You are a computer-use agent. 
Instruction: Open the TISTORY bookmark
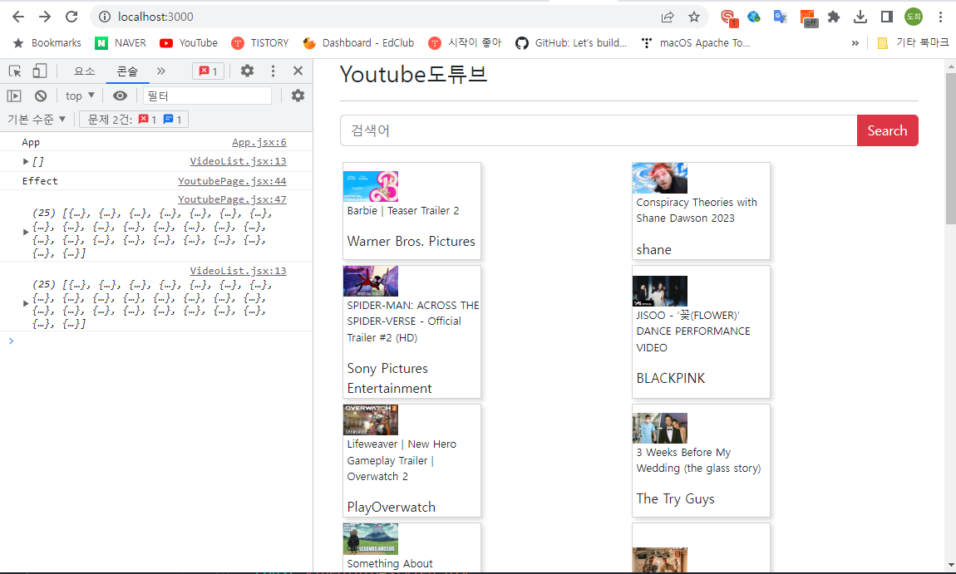(x=260, y=43)
